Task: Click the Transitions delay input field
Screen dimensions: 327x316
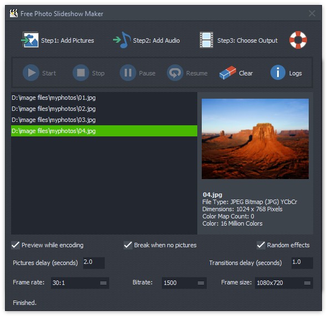Action: [302, 263]
